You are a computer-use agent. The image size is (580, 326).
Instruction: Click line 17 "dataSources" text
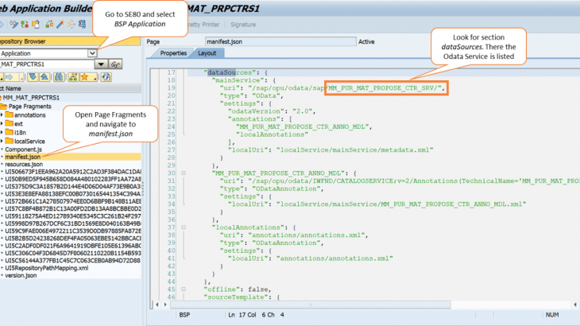pos(230,72)
